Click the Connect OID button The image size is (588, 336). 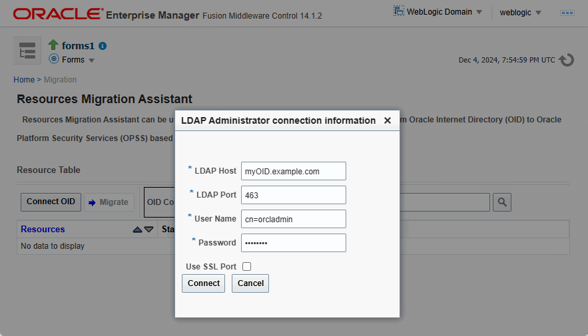tap(51, 202)
